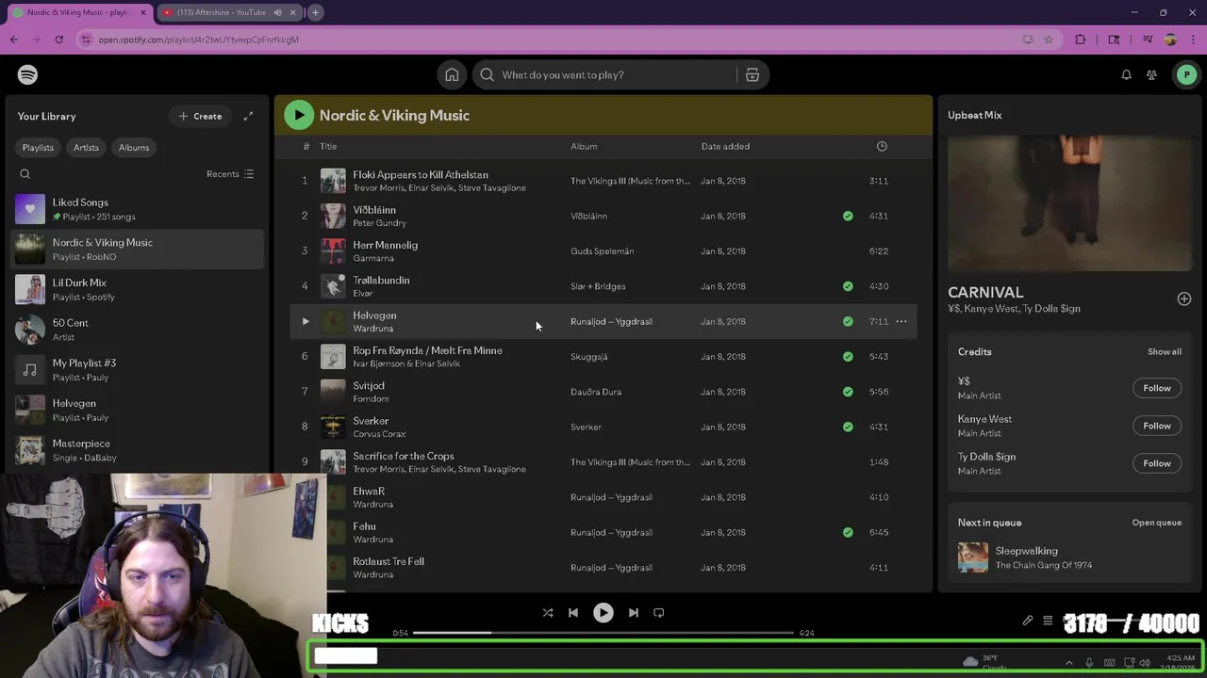This screenshot has width=1207, height=678.
Task: Toggle shuffle playback
Action: point(548,612)
